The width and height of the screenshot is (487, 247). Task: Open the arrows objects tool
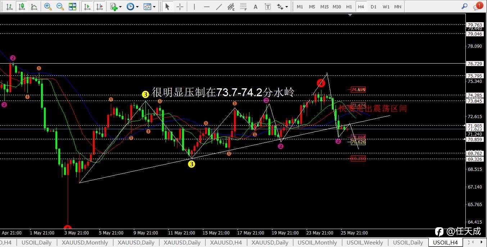pyautogui.click(x=280, y=6)
